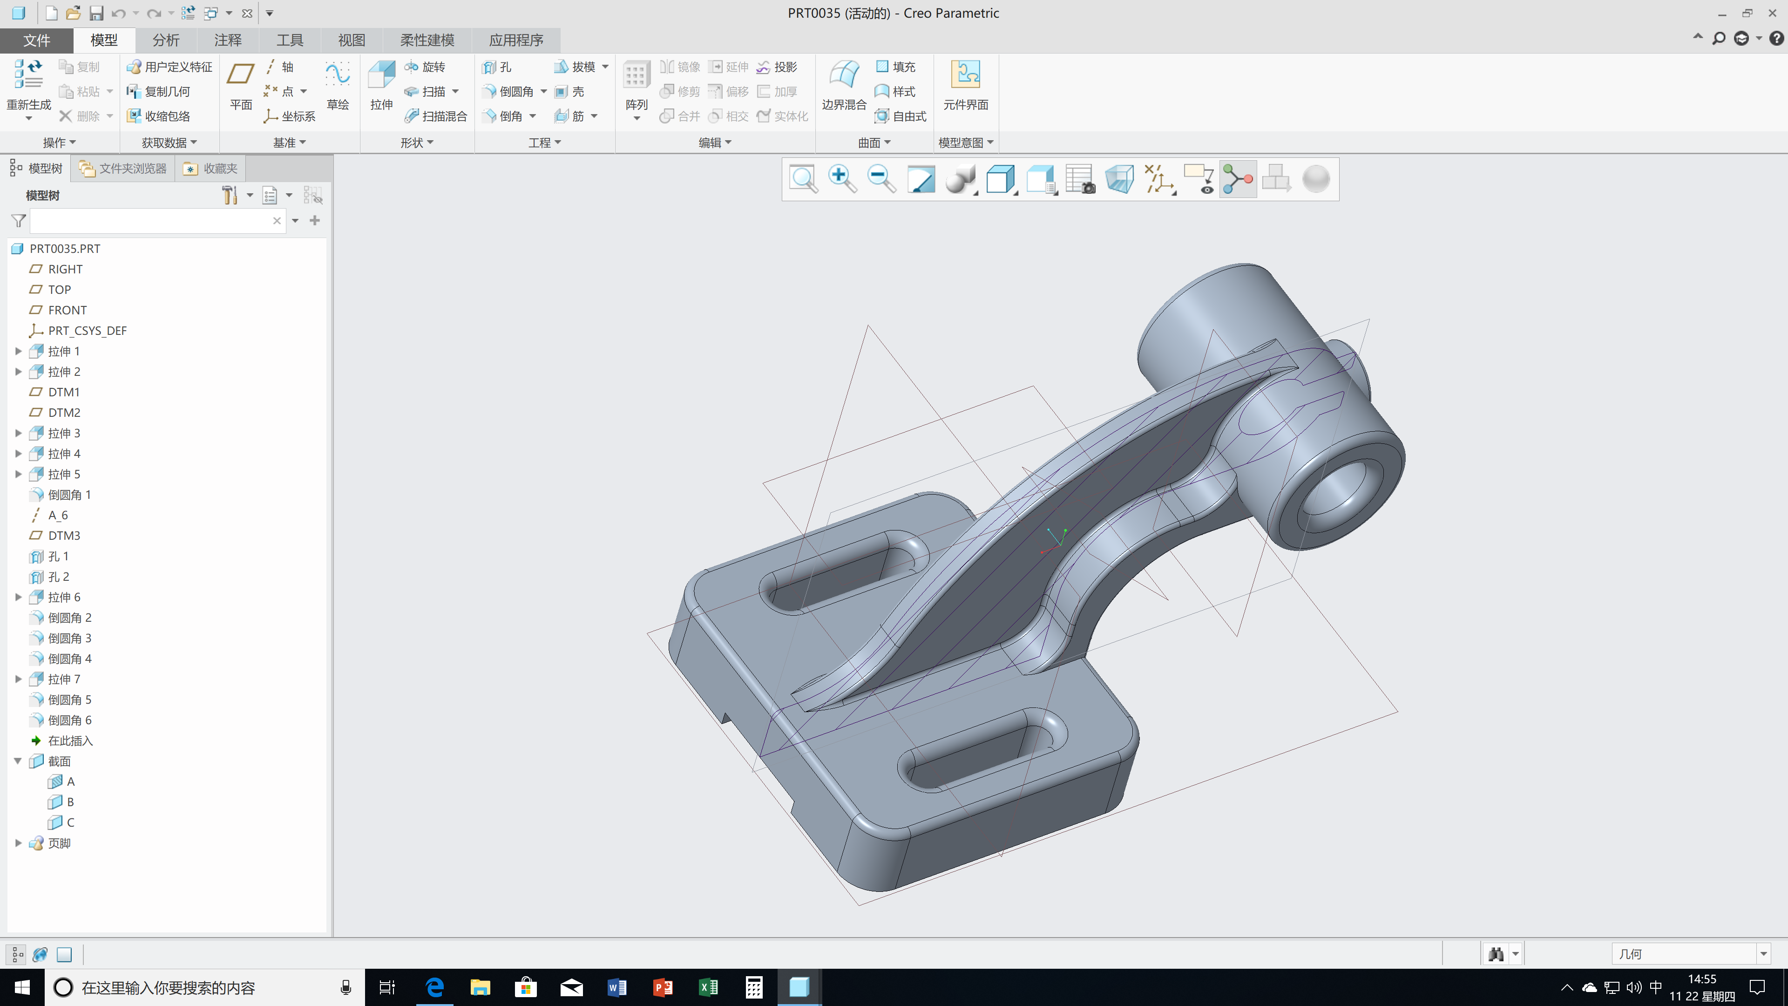The width and height of the screenshot is (1788, 1006).
Task: Toggle the spin center display icon
Action: [x=1238, y=179]
